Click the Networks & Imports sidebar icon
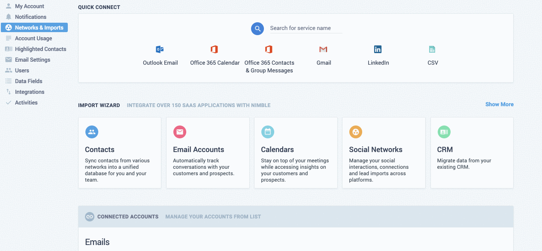The image size is (542, 251). 9,27
